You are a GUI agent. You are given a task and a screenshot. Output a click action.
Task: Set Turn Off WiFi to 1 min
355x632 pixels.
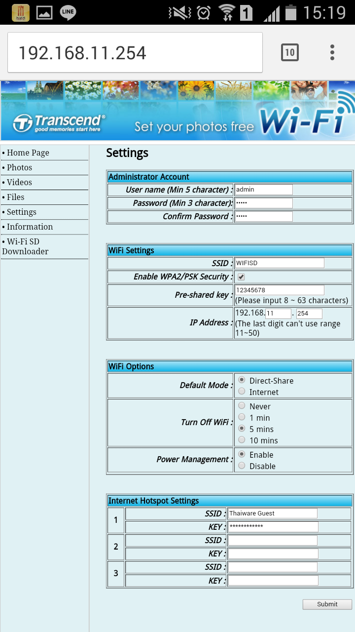tap(242, 417)
